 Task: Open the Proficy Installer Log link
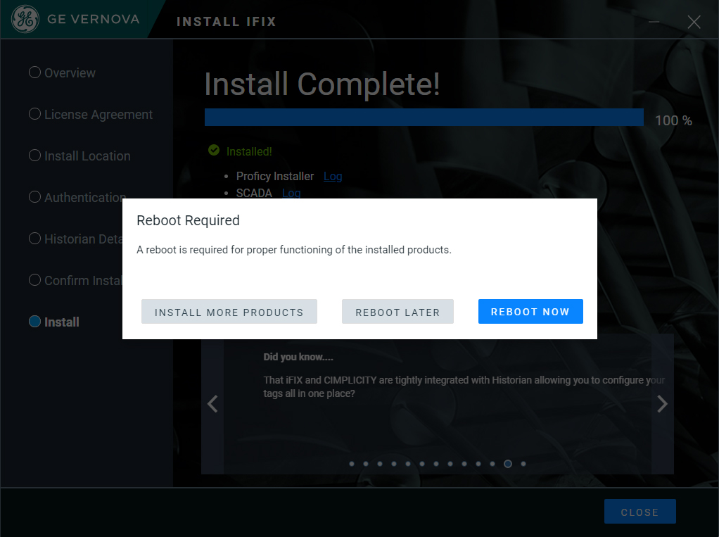point(333,176)
